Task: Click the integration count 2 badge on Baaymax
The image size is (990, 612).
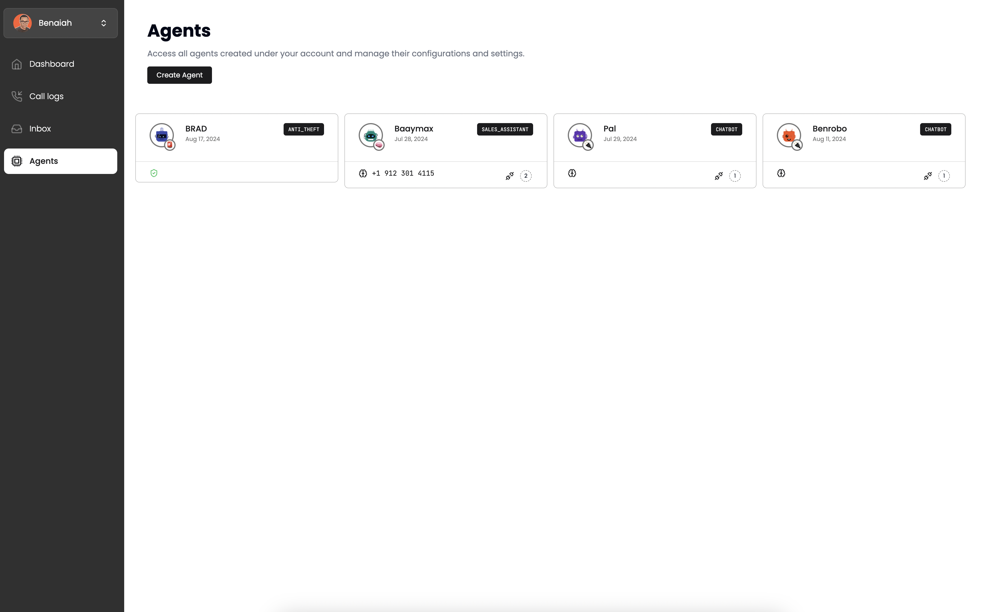Action: click(x=526, y=176)
